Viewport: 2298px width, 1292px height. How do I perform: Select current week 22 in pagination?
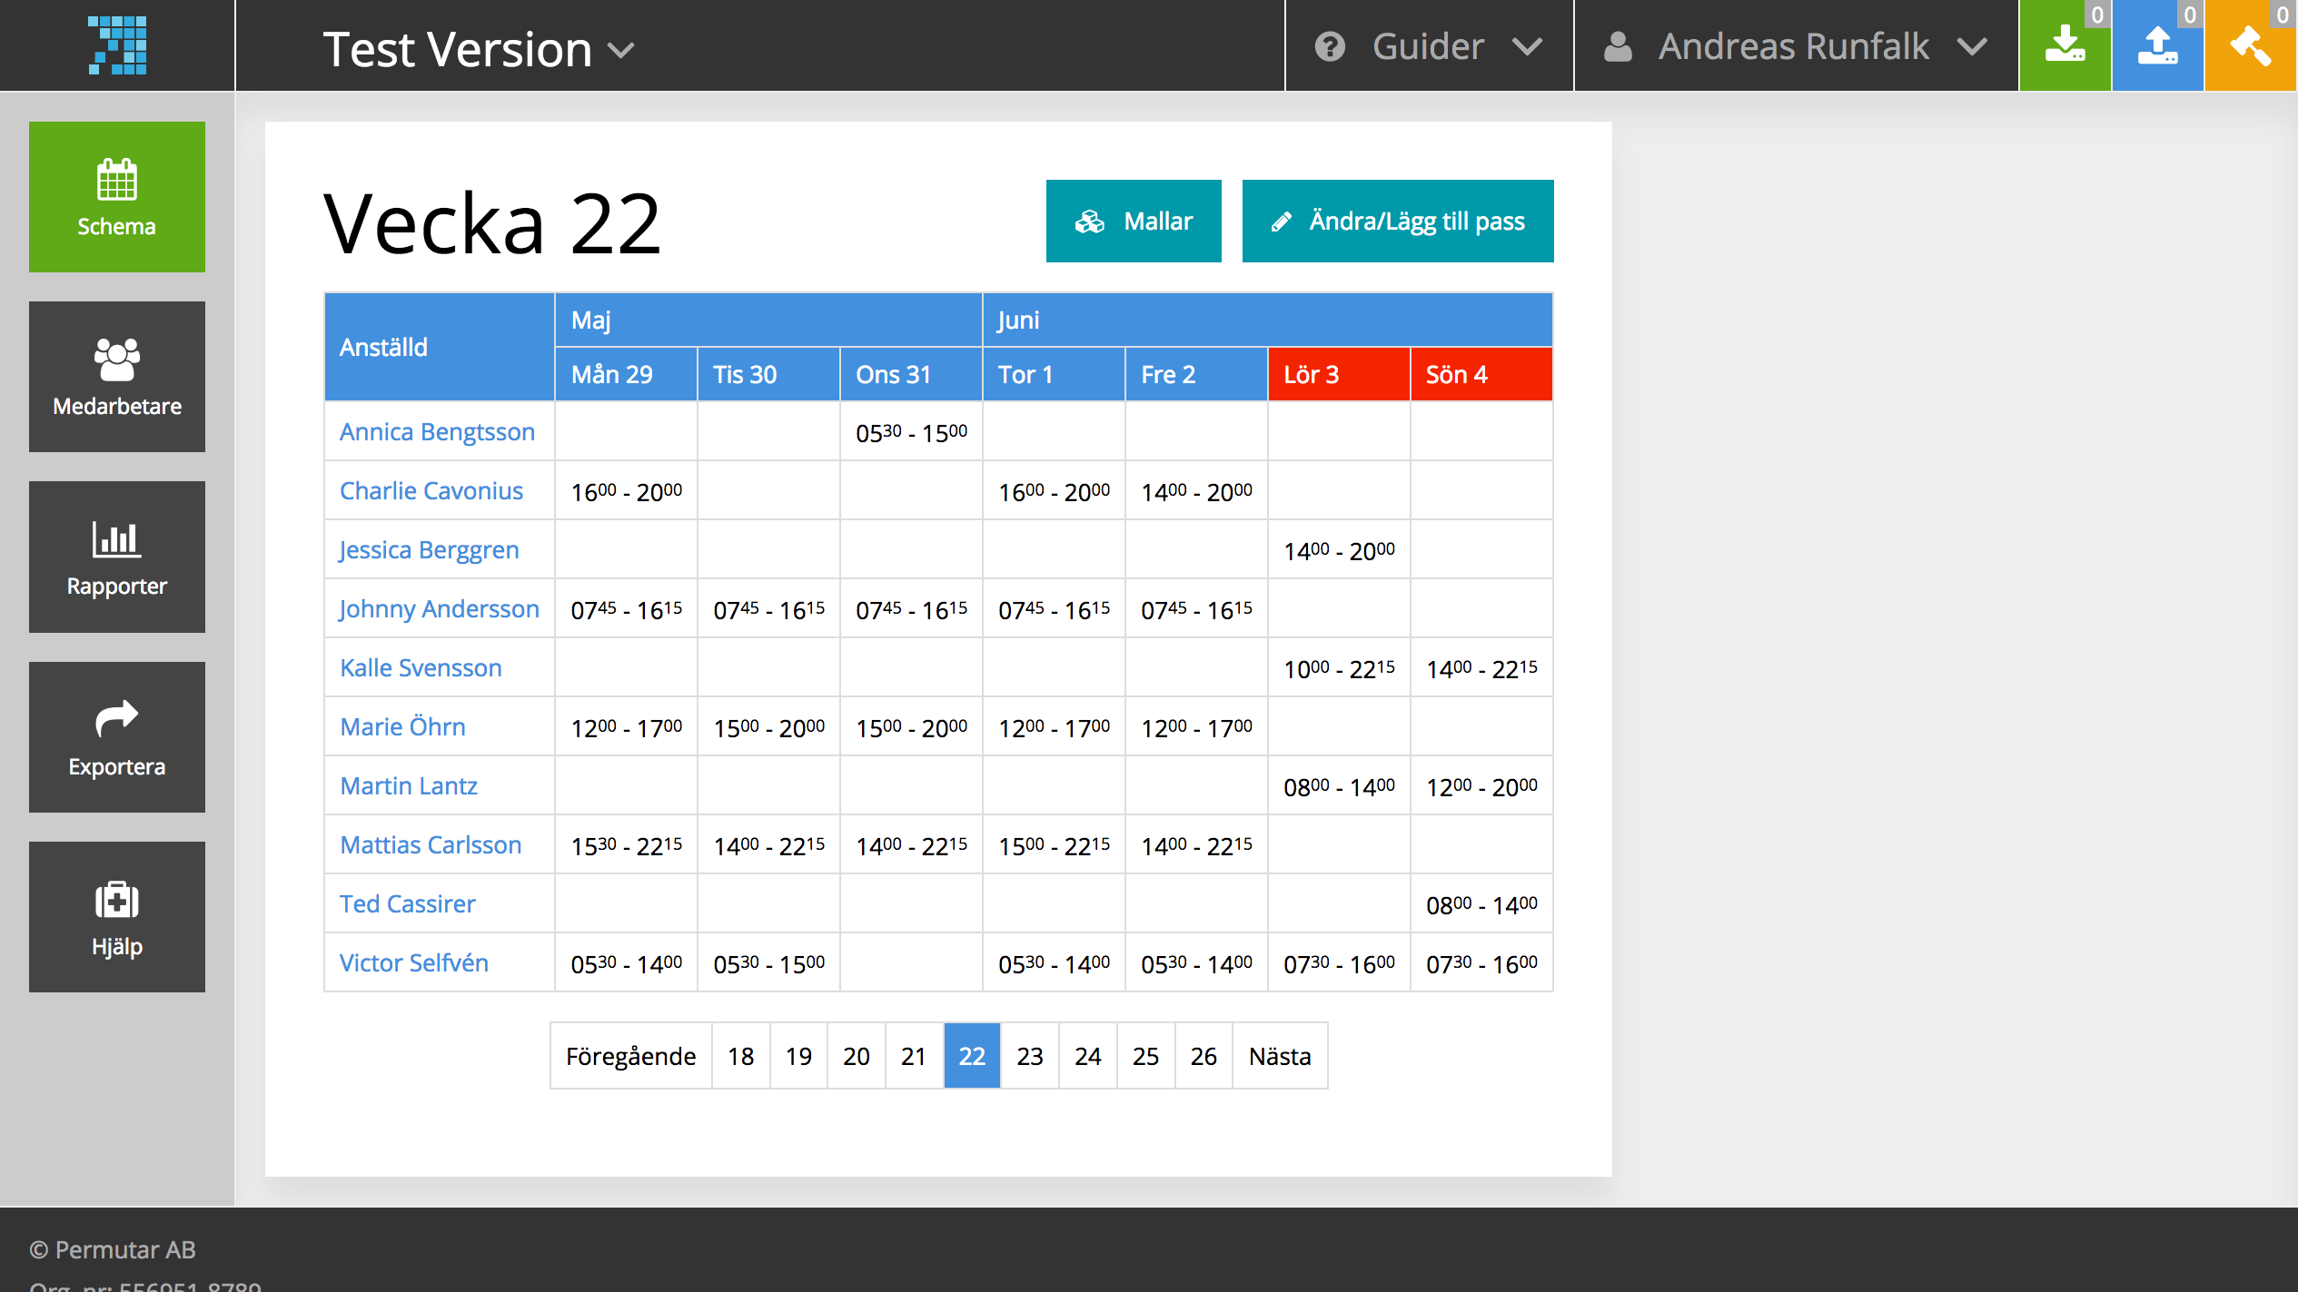pyautogui.click(x=972, y=1056)
